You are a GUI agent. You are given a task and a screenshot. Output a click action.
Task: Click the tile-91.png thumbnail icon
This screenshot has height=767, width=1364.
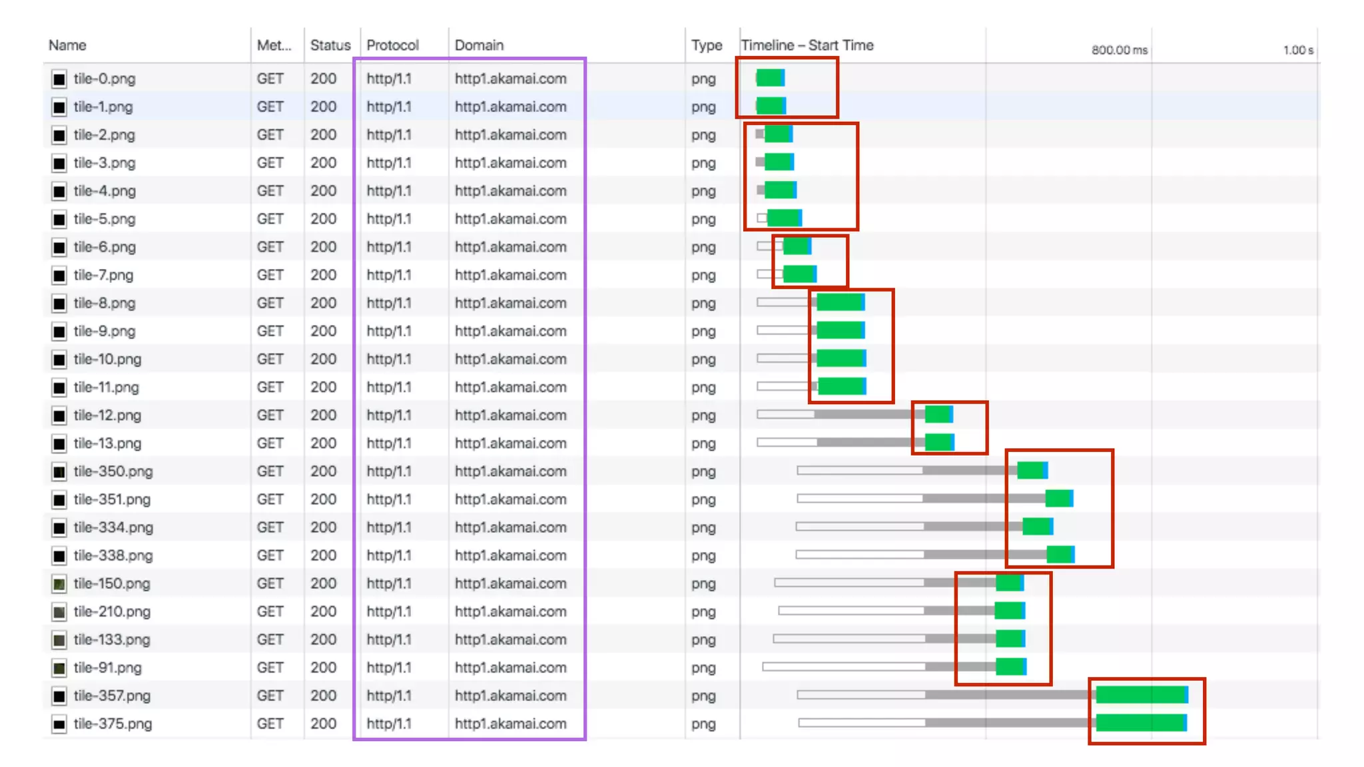tap(59, 668)
